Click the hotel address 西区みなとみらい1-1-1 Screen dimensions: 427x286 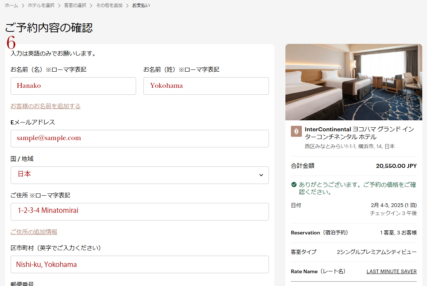click(350, 146)
